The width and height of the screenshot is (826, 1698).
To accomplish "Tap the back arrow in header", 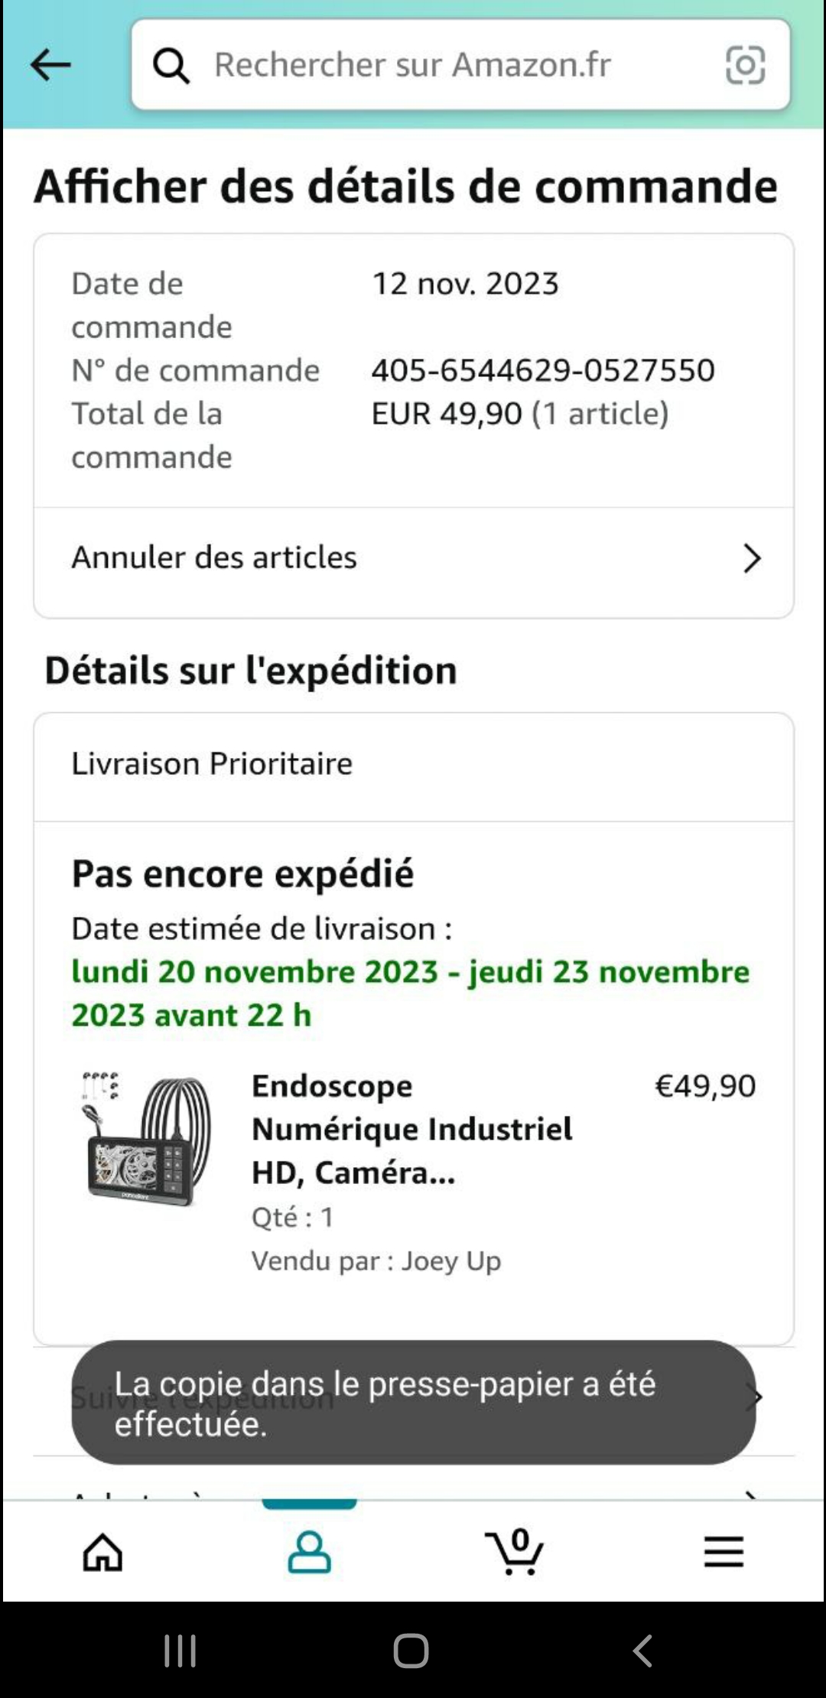I will tap(50, 65).
